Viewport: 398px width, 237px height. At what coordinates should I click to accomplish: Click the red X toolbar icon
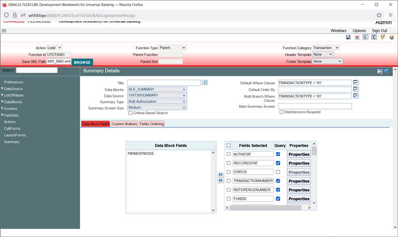click(x=357, y=37)
